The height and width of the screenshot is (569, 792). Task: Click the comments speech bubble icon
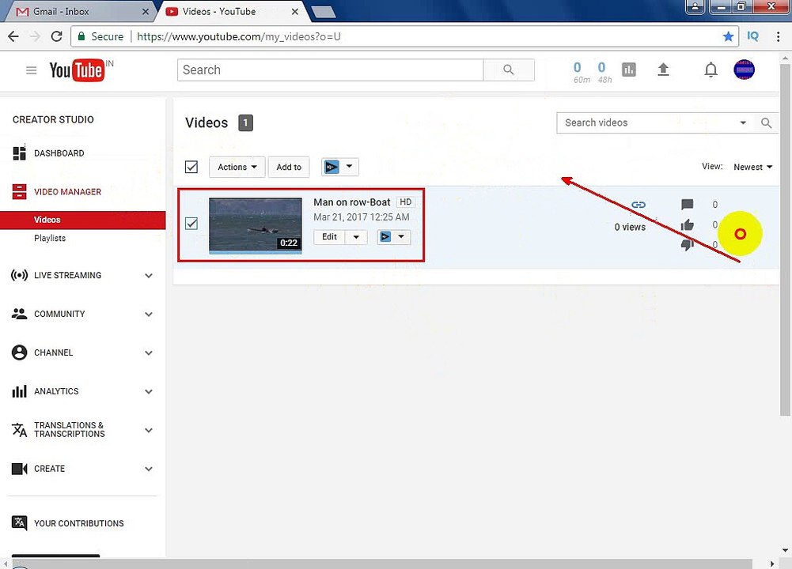click(x=687, y=205)
